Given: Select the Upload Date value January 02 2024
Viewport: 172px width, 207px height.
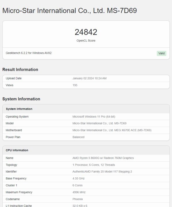Looking at the screenshot, I should (89, 78).
